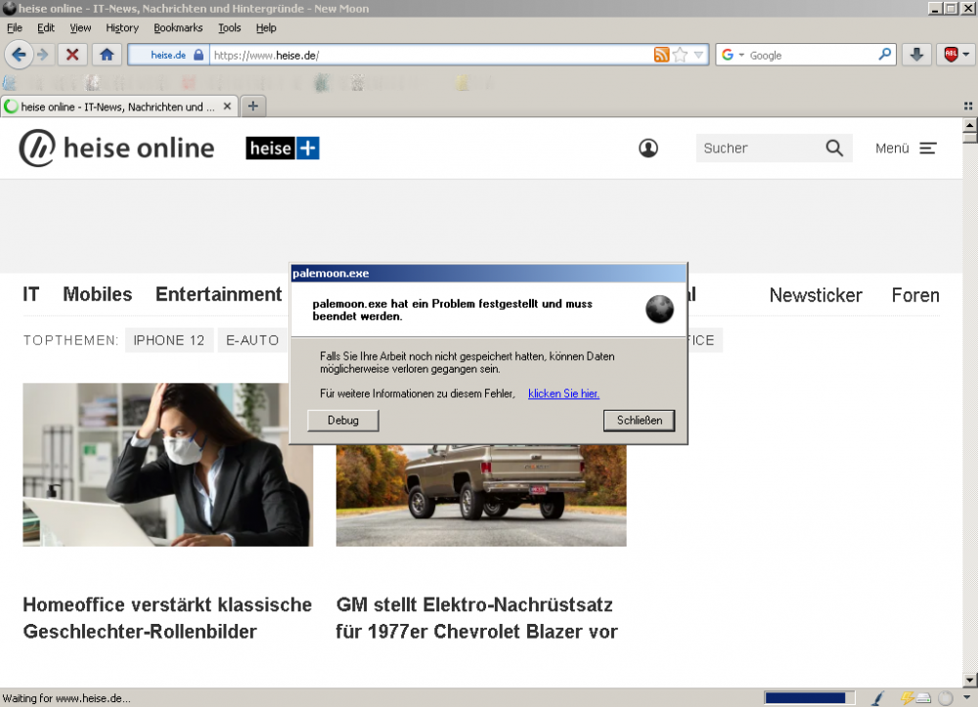Click the magnifier icon next to Sucher
The width and height of the screenshot is (978, 707).
(x=834, y=148)
